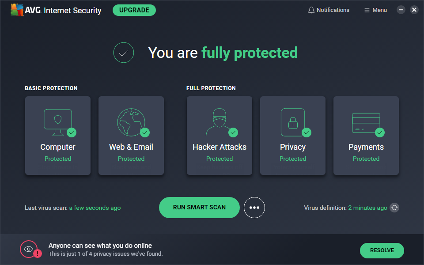
Task: Click the large fully protected checkmark circle
Action: (x=124, y=53)
